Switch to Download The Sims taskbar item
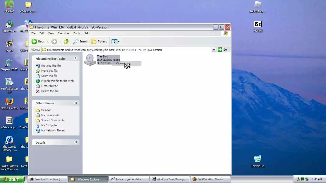Screen dimensions: 326x183 pyautogui.click(x=47, y=179)
